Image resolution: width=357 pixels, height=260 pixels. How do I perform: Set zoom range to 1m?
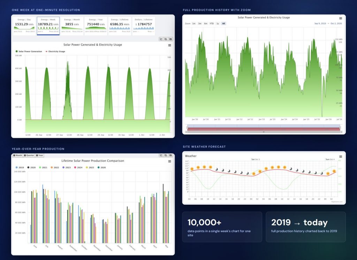(x=194, y=23)
